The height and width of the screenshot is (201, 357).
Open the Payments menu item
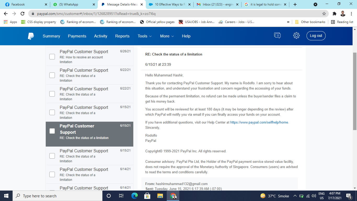coord(77,36)
